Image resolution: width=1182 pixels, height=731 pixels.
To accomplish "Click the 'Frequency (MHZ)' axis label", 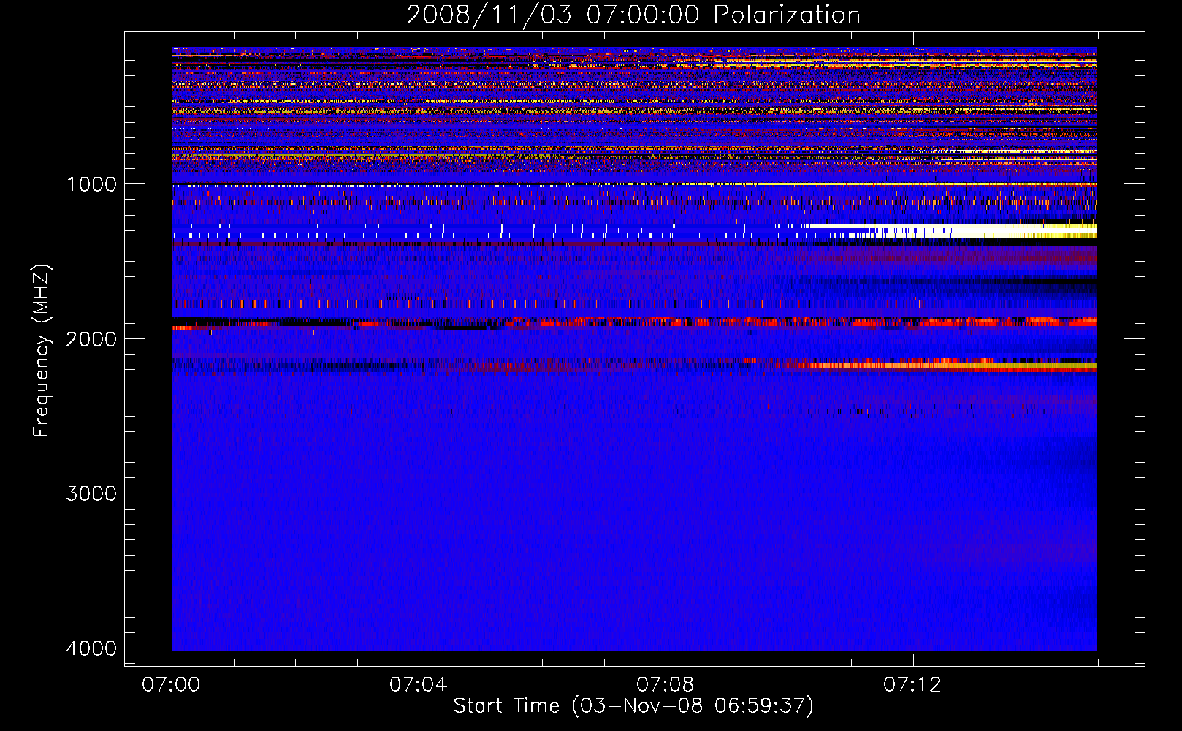I will [x=42, y=351].
